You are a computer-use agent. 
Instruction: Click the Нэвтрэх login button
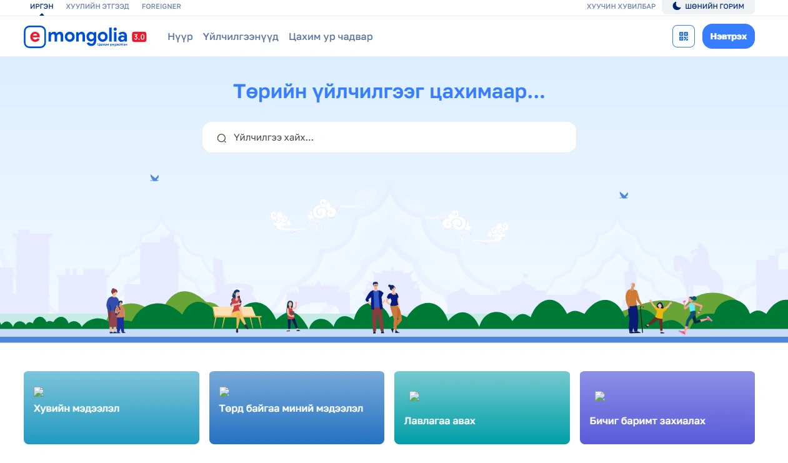729,36
